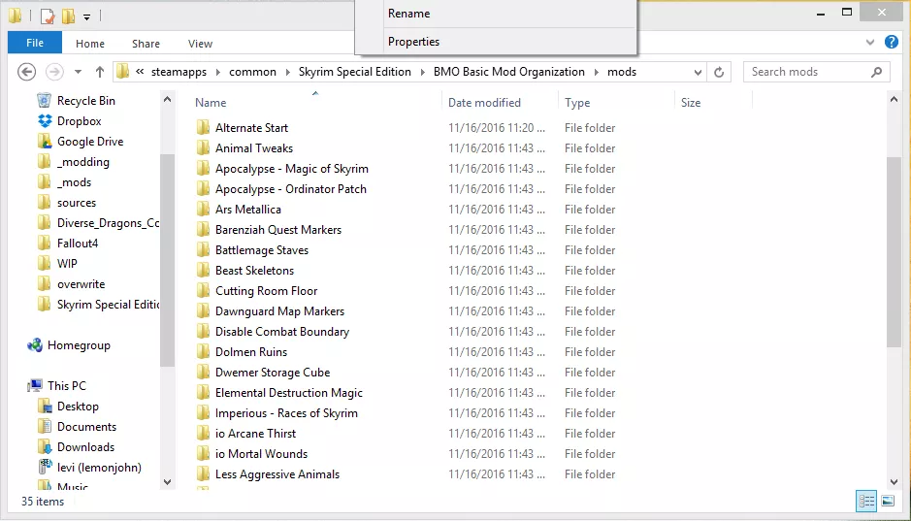Image resolution: width=911 pixels, height=521 pixels.
Task: Select the io Mortal Wounds folder
Action: (261, 454)
